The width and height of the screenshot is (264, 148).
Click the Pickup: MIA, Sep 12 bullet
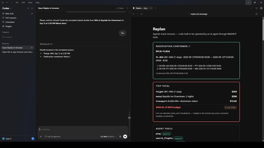coord(57,54)
